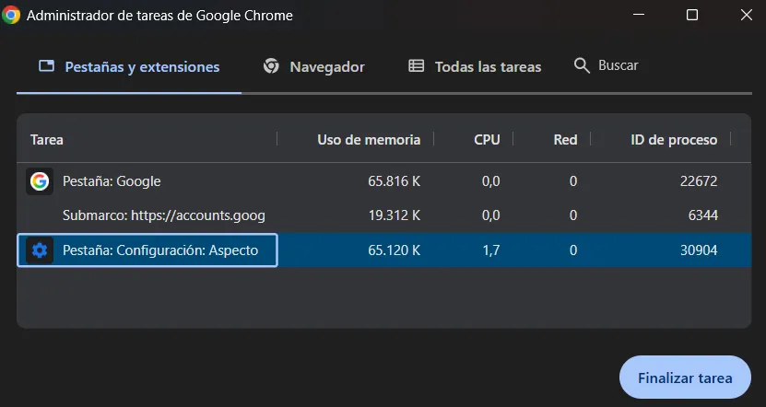Screen dimensions: 766x407
Task: Click process ID 6344
Action: [703, 215]
